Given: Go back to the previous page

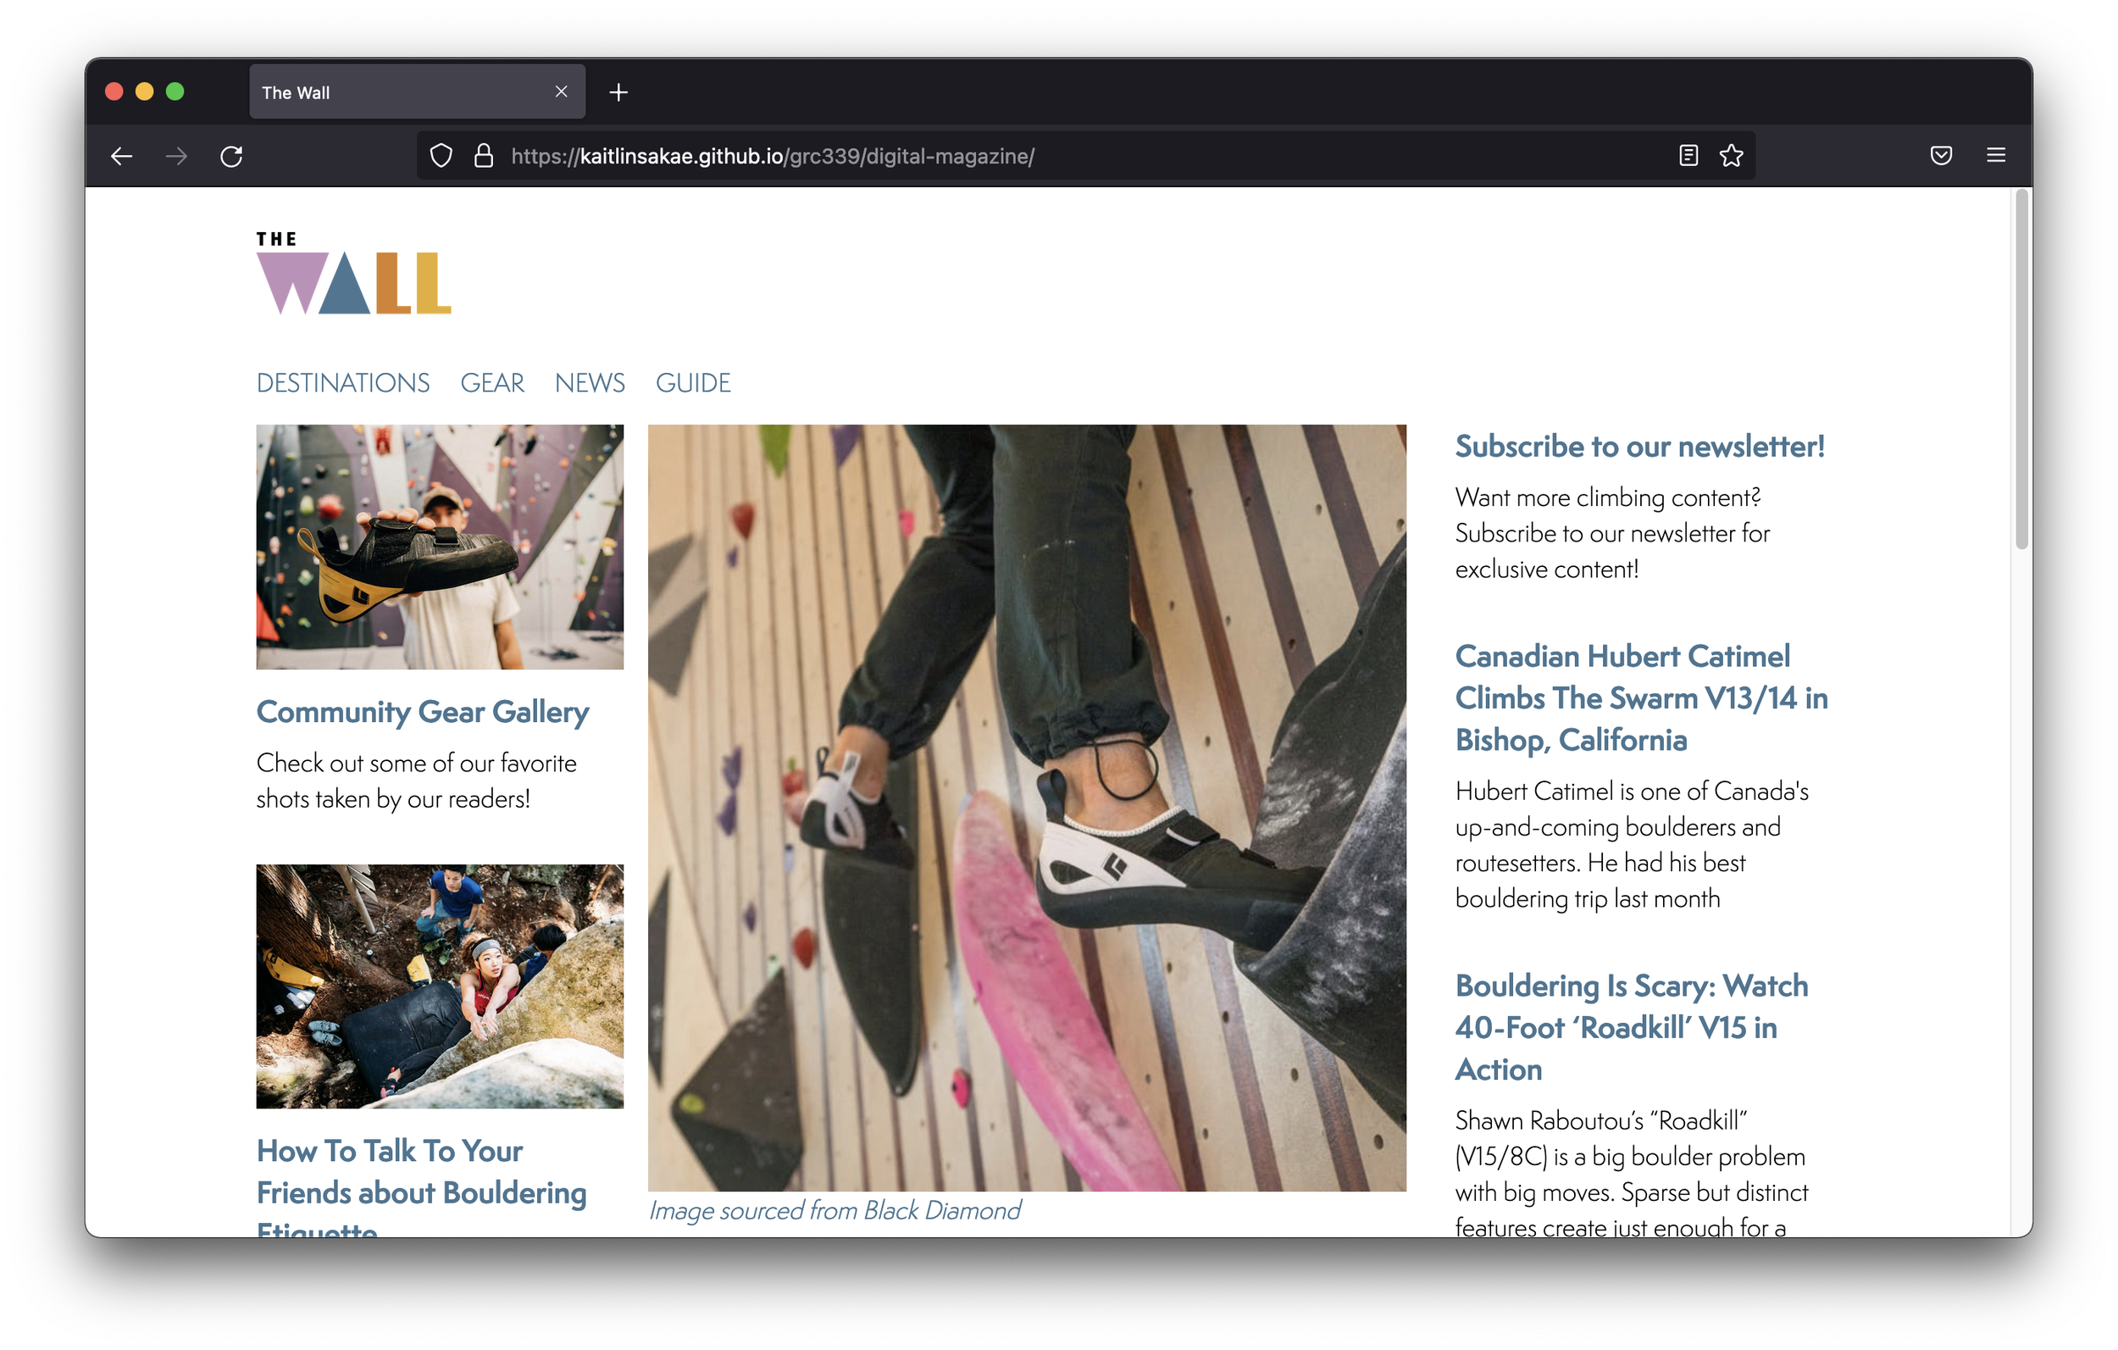Looking at the screenshot, I should click(x=121, y=156).
